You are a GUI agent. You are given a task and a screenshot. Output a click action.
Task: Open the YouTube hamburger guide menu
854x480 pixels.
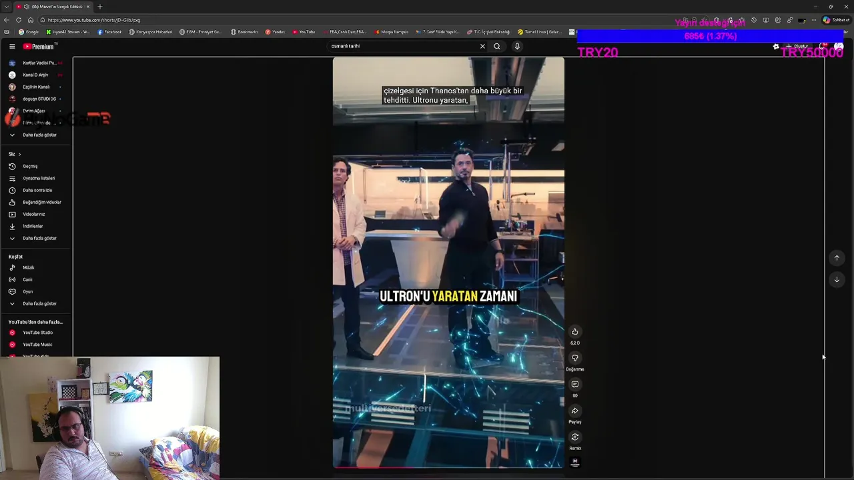12,47
